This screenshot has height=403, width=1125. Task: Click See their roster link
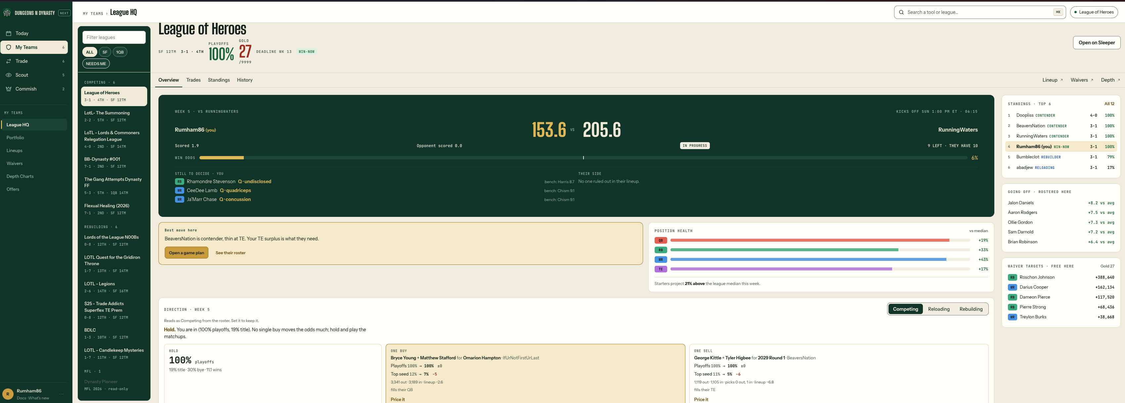tap(230, 253)
